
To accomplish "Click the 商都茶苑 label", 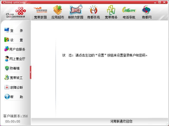I will pos(93,17).
